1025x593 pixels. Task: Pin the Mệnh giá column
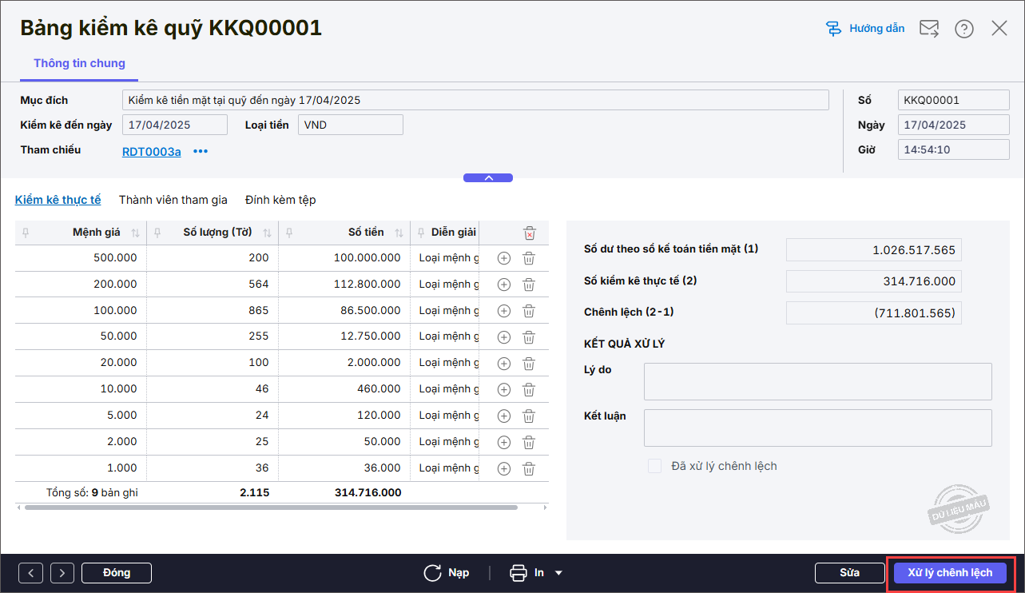[x=26, y=233]
